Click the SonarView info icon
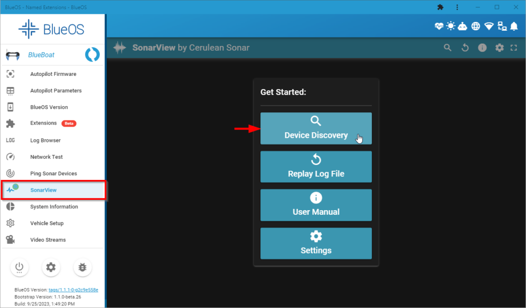The width and height of the screenshot is (526, 308). click(482, 47)
